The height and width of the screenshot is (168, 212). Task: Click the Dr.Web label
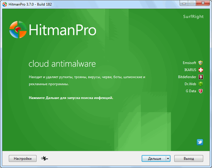190,84
